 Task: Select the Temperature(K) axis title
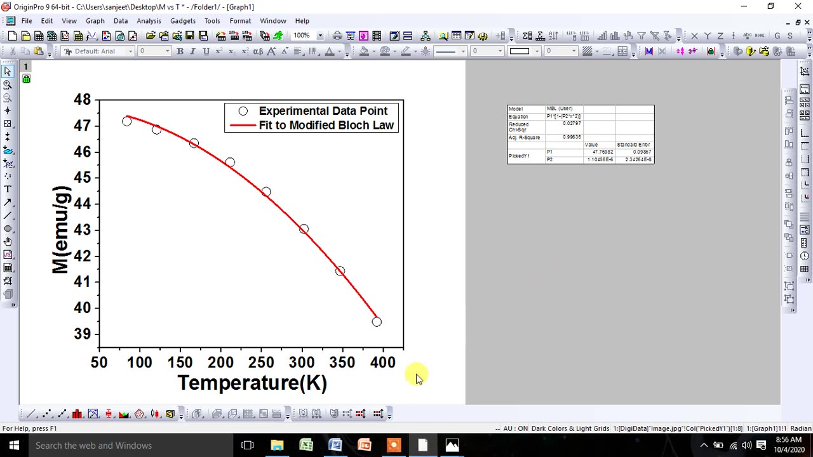tap(252, 383)
